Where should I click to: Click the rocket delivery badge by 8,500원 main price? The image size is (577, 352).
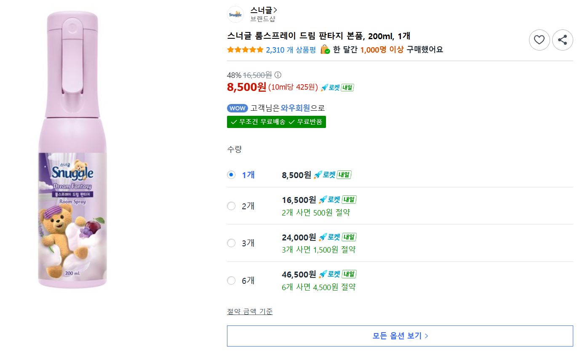pos(337,88)
